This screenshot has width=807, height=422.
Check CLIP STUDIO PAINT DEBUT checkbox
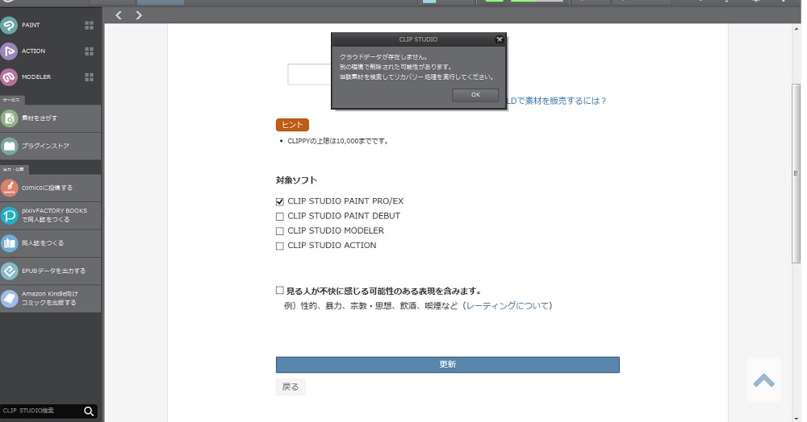280,217
